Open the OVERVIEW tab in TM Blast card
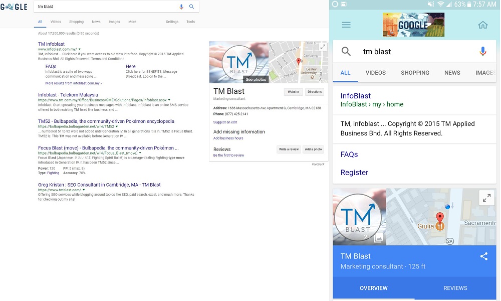The image size is (501, 301). [374, 288]
